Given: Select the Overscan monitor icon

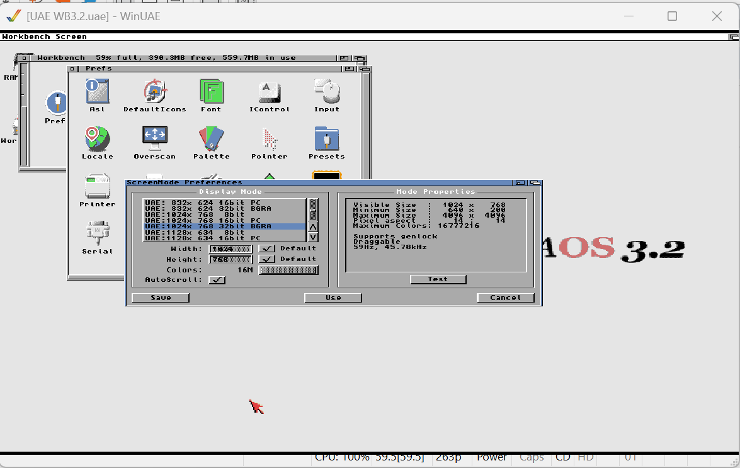Looking at the screenshot, I should point(154,136).
